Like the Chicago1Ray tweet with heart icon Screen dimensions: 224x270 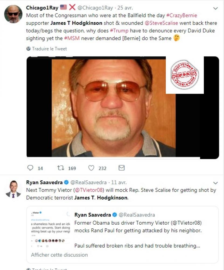point(92,168)
